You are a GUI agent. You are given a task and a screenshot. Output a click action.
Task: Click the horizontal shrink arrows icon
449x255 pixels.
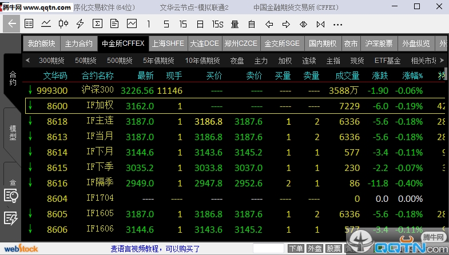(303, 25)
